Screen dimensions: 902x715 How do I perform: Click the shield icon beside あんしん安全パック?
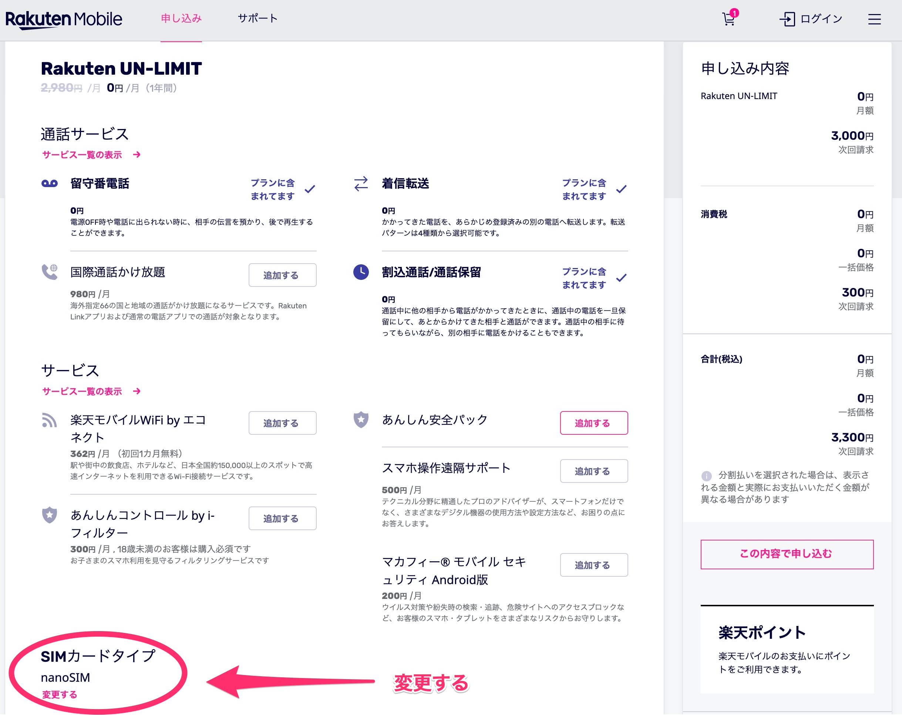click(x=361, y=419)
